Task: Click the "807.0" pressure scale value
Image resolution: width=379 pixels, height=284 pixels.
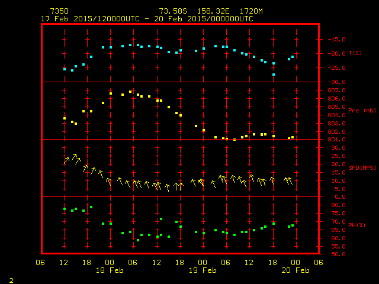Action: pos(336,91)
